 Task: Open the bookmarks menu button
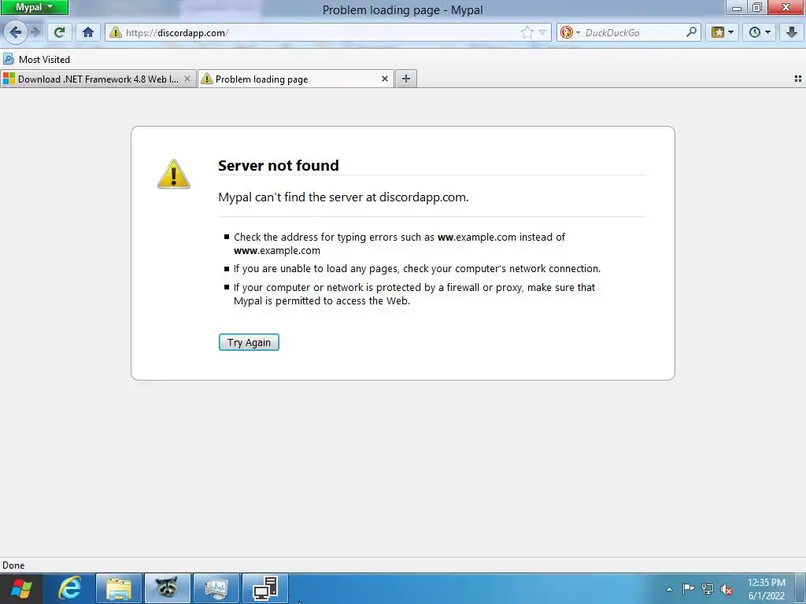tap(723, 32)
